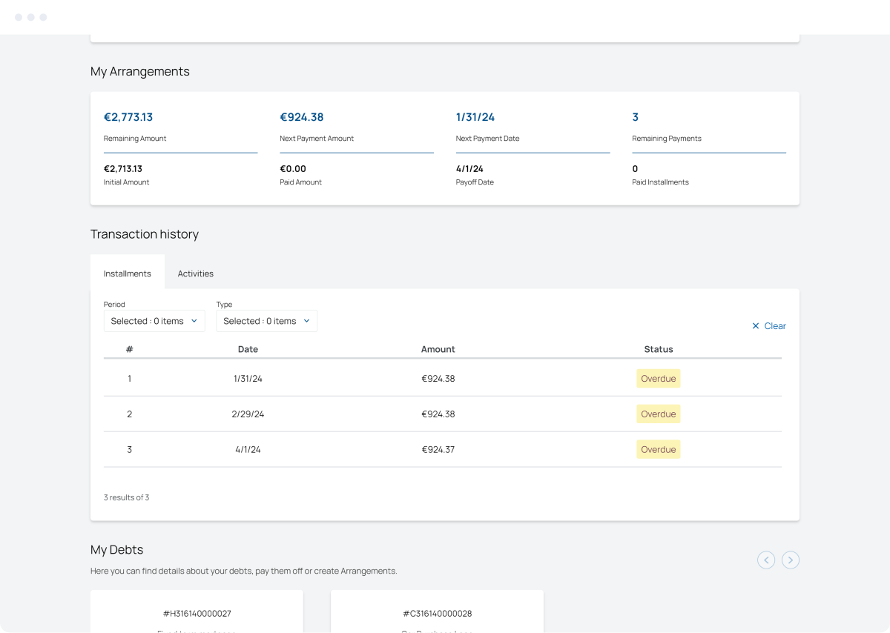Open debt card #C316140000028
The image size is (890, 633).
[437, 614]
